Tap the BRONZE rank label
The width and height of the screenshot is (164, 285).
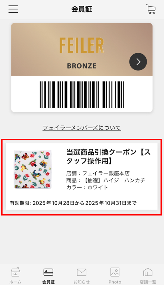(x=82, y=66)
